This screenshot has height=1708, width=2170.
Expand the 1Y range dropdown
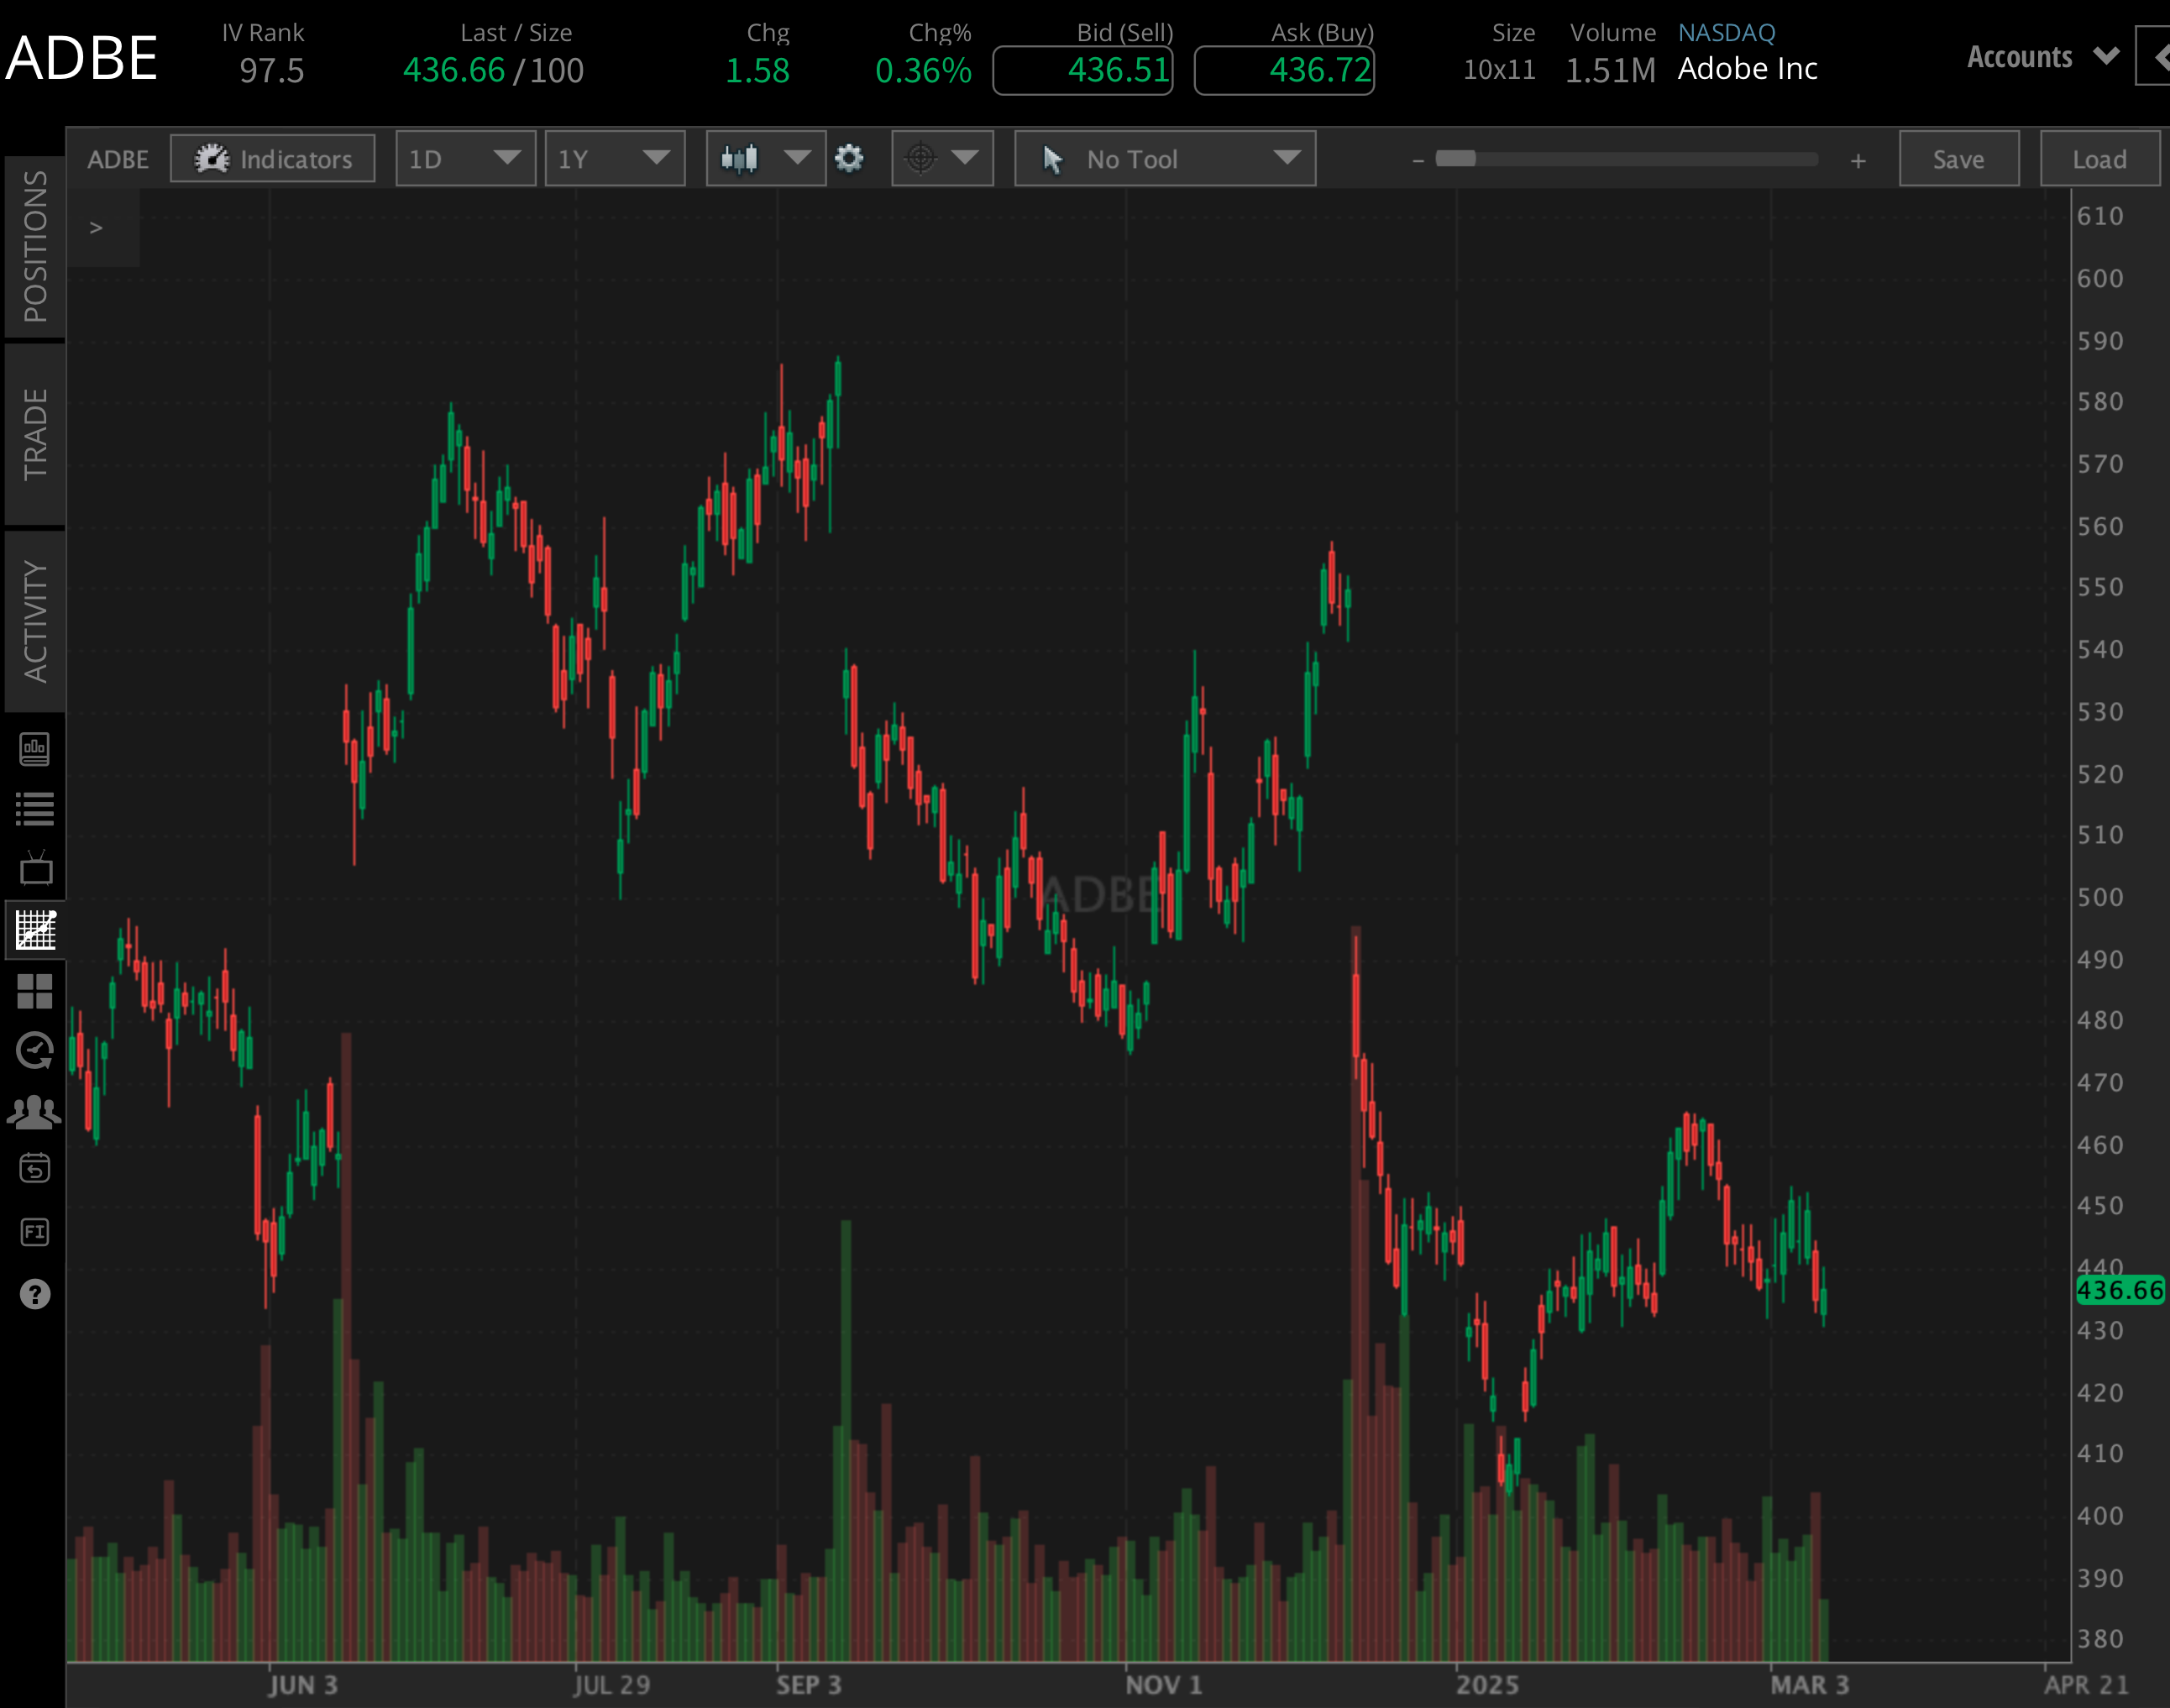614,158
